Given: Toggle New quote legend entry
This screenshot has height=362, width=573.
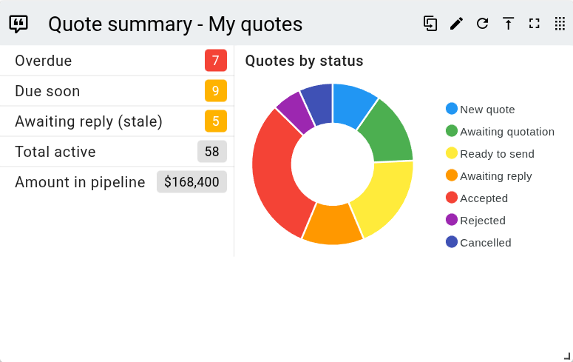Looking at the screenshot, I should tap(480, 109).
